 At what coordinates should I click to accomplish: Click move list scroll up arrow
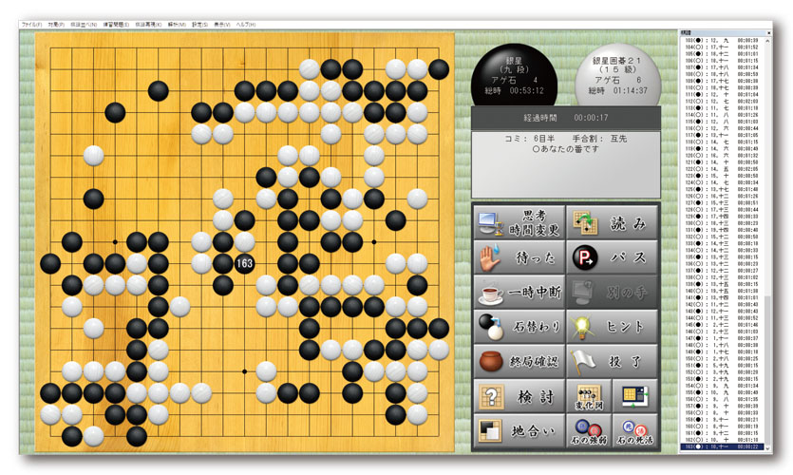point(768,40)
